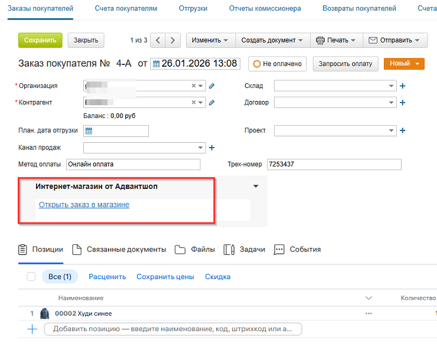Screen dimensions: 437x350
Task: Select the Позиции tab
Action: click(x=41, y=250)
